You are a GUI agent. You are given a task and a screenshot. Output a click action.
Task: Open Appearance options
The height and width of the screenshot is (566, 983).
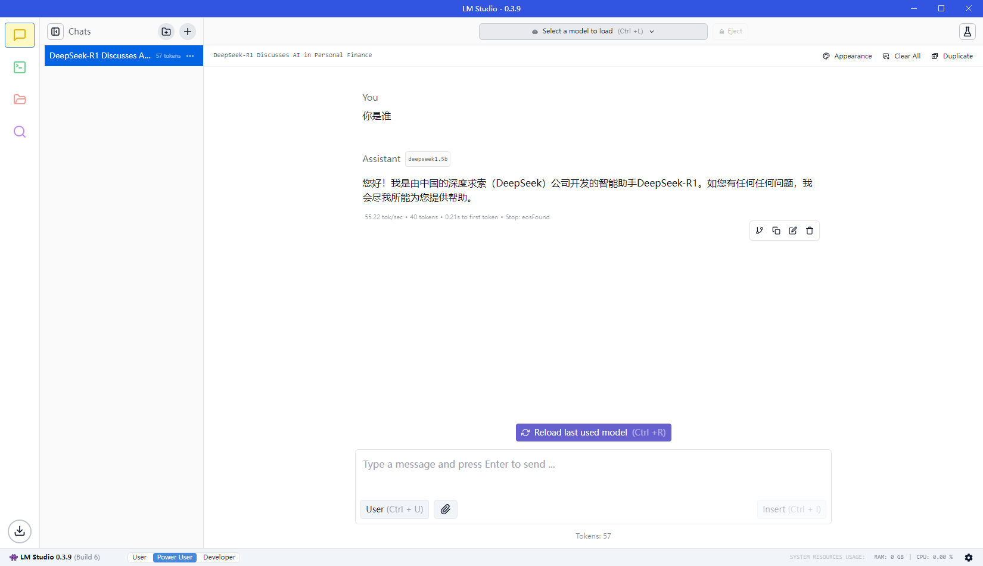tap(847, 56)
